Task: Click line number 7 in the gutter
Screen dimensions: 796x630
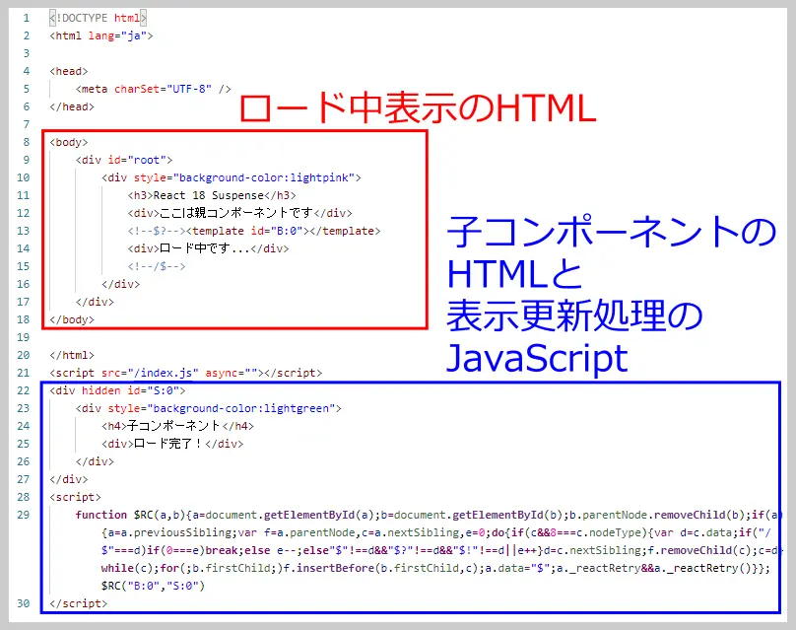Action: click(27, 125)
